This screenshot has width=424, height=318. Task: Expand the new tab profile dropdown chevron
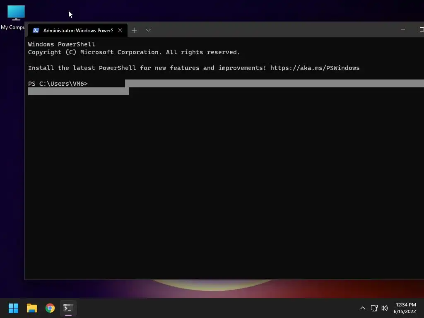(148, 30)
